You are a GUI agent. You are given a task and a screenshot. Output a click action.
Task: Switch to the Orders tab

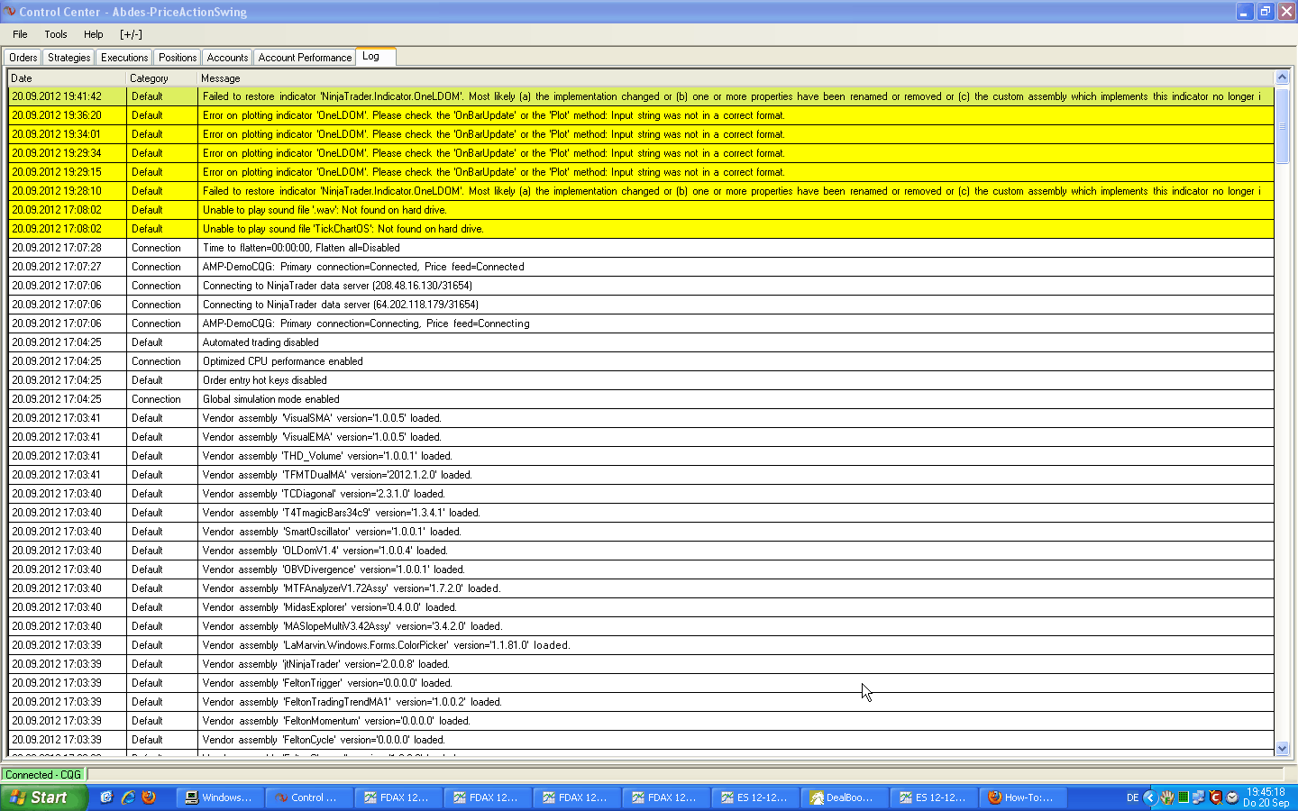pyautogui.click(x=23, y=58)
